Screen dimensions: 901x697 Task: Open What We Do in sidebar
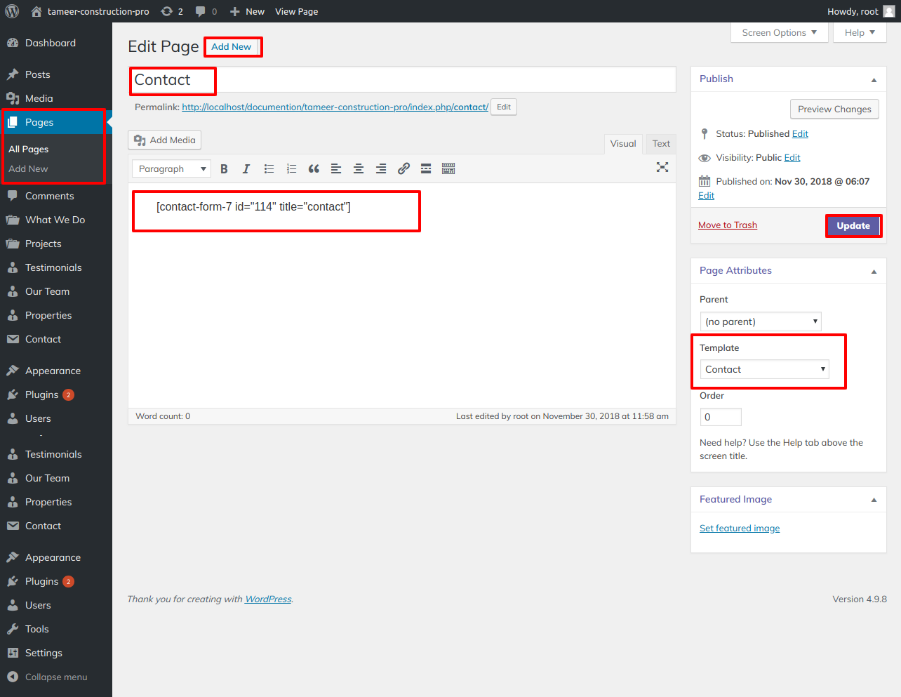point(55,220)
